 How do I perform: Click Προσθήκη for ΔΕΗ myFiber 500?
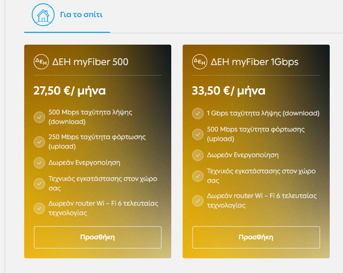tap(98, 237)
